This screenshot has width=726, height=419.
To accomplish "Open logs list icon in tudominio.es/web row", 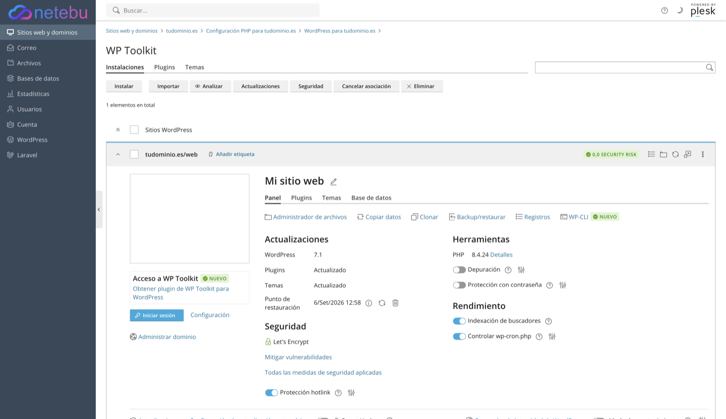I will (x=651, y=155).
